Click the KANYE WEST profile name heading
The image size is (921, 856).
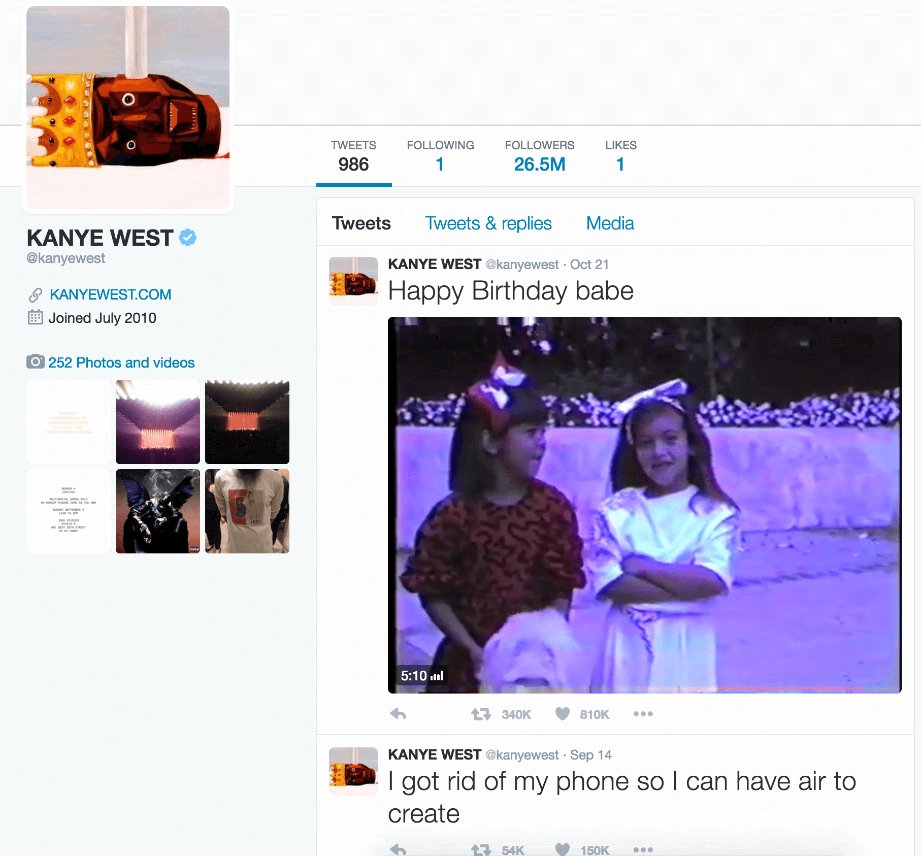tap(100, 238)
